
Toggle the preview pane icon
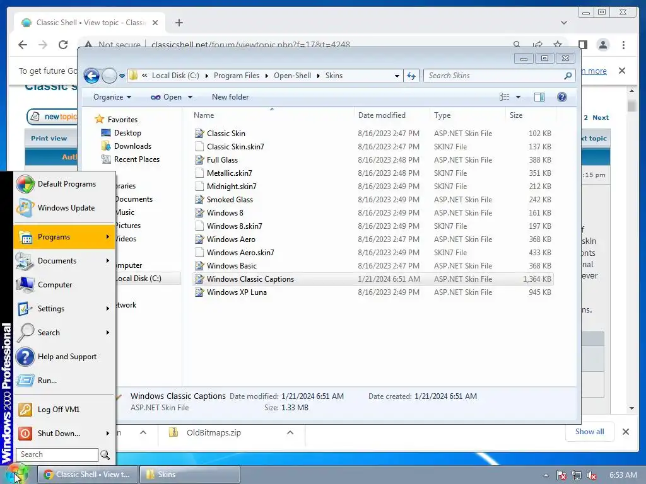tap(539, 97)
